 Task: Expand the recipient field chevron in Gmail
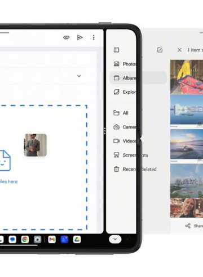pyautogui.click(x=79, y=76)
